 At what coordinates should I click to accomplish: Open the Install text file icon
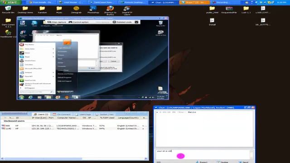(212, 22)
